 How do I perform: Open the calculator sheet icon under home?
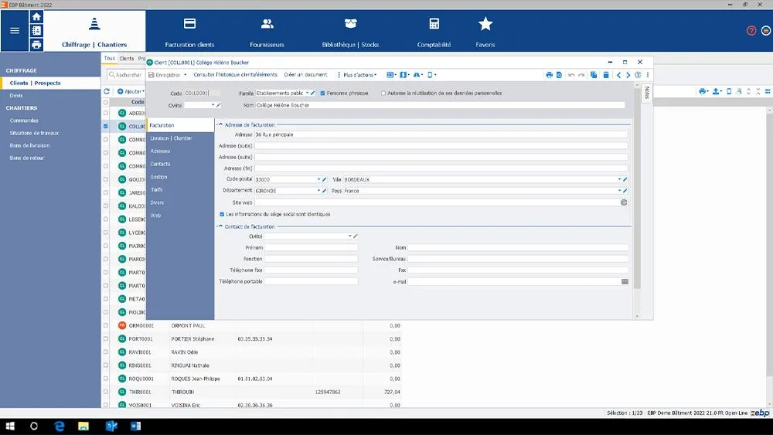36,31
